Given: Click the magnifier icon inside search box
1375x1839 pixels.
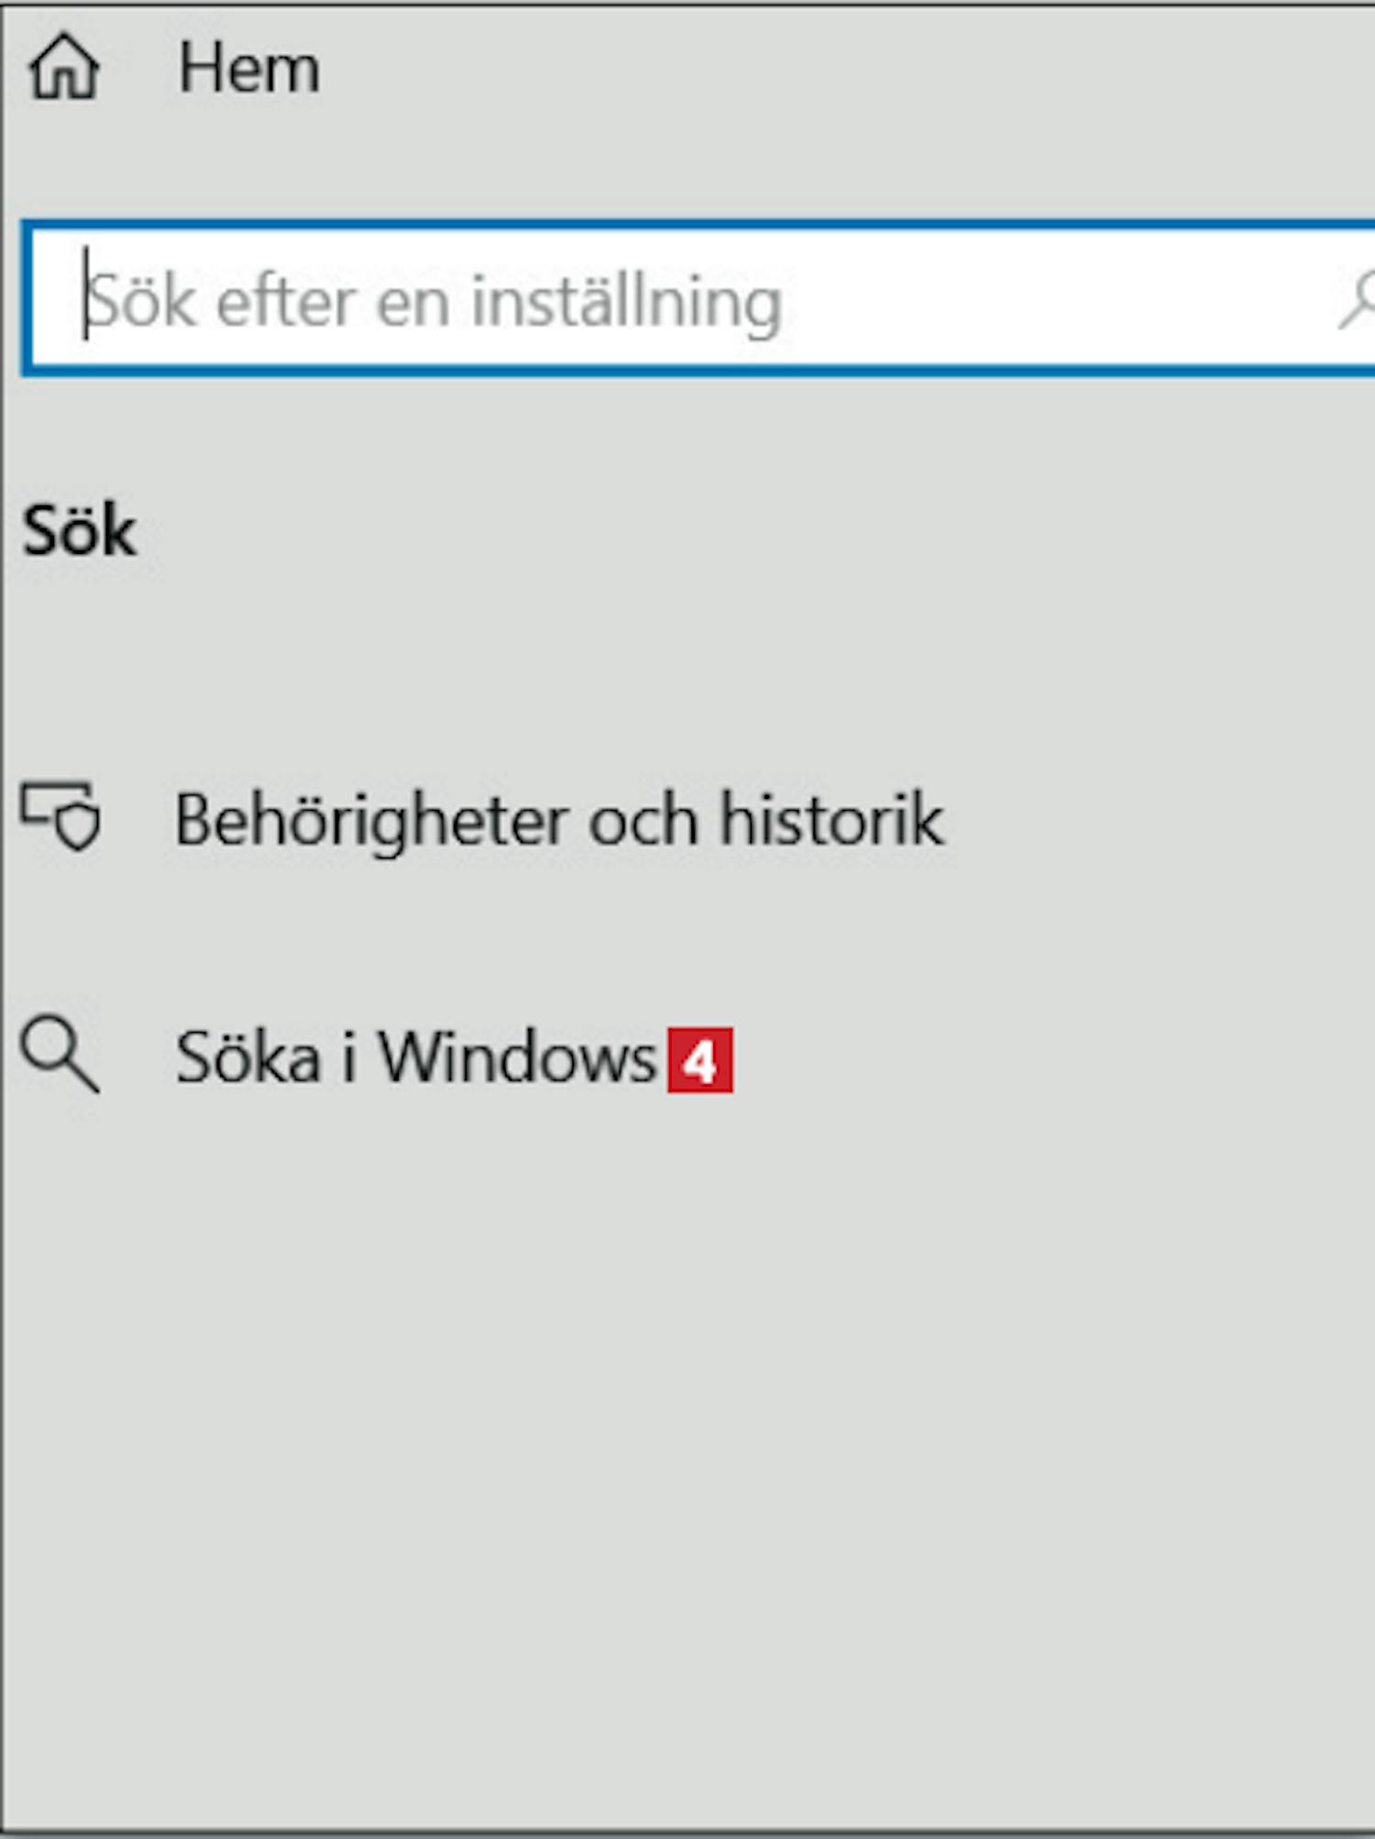Looking at the screenshot, I should [1358, 299].
